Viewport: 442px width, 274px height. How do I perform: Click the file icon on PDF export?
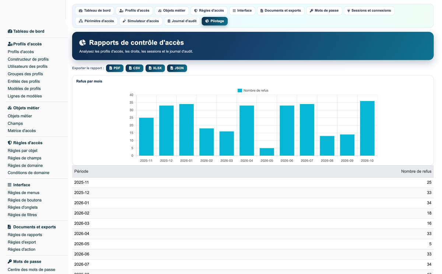(110, 68)
